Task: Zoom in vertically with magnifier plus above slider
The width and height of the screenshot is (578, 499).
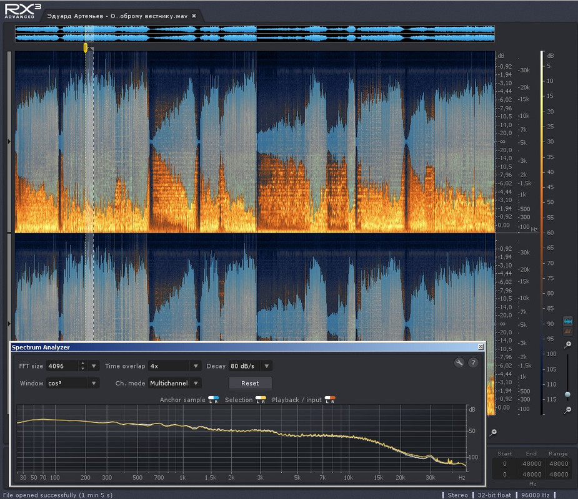Action: point(567,345)
